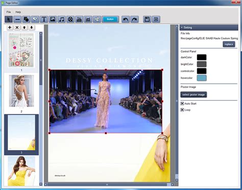Insert a chart with the graph tool
242x190 pixels.
pyautogui.click(x=88, y=19)
